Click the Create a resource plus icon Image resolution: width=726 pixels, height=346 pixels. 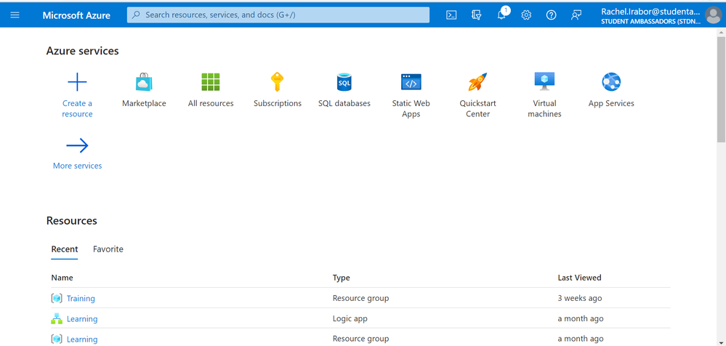[x=77, y=82]
